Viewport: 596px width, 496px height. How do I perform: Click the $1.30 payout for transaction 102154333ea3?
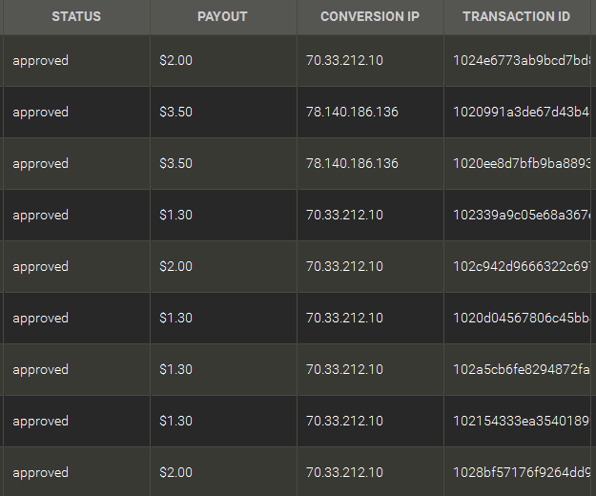pos(176,422)
